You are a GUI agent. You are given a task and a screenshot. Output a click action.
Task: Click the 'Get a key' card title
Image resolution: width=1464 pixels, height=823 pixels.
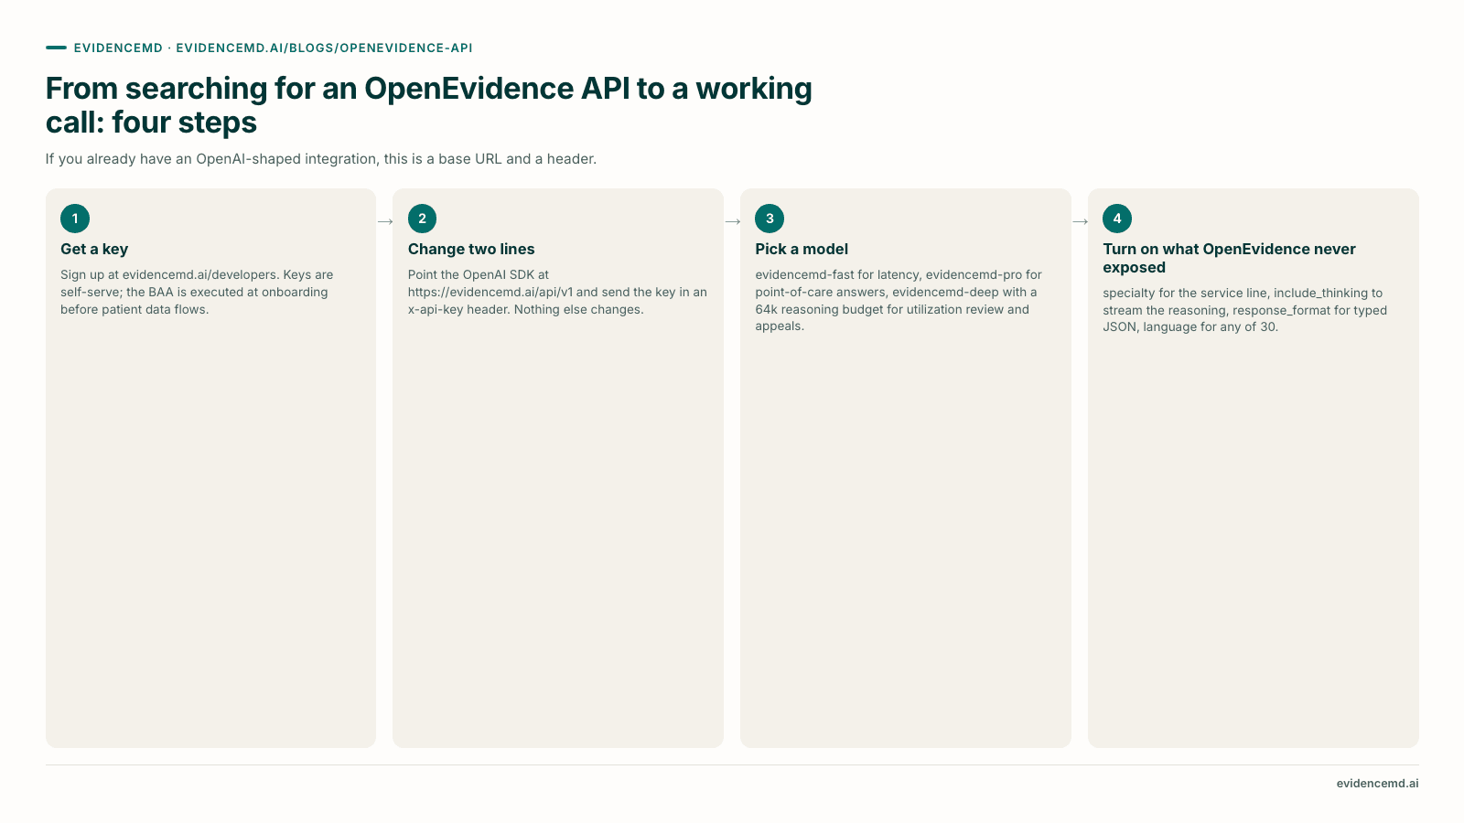(94, 249)
